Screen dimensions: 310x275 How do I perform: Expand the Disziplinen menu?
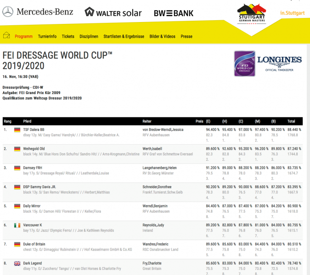point(89,36)
